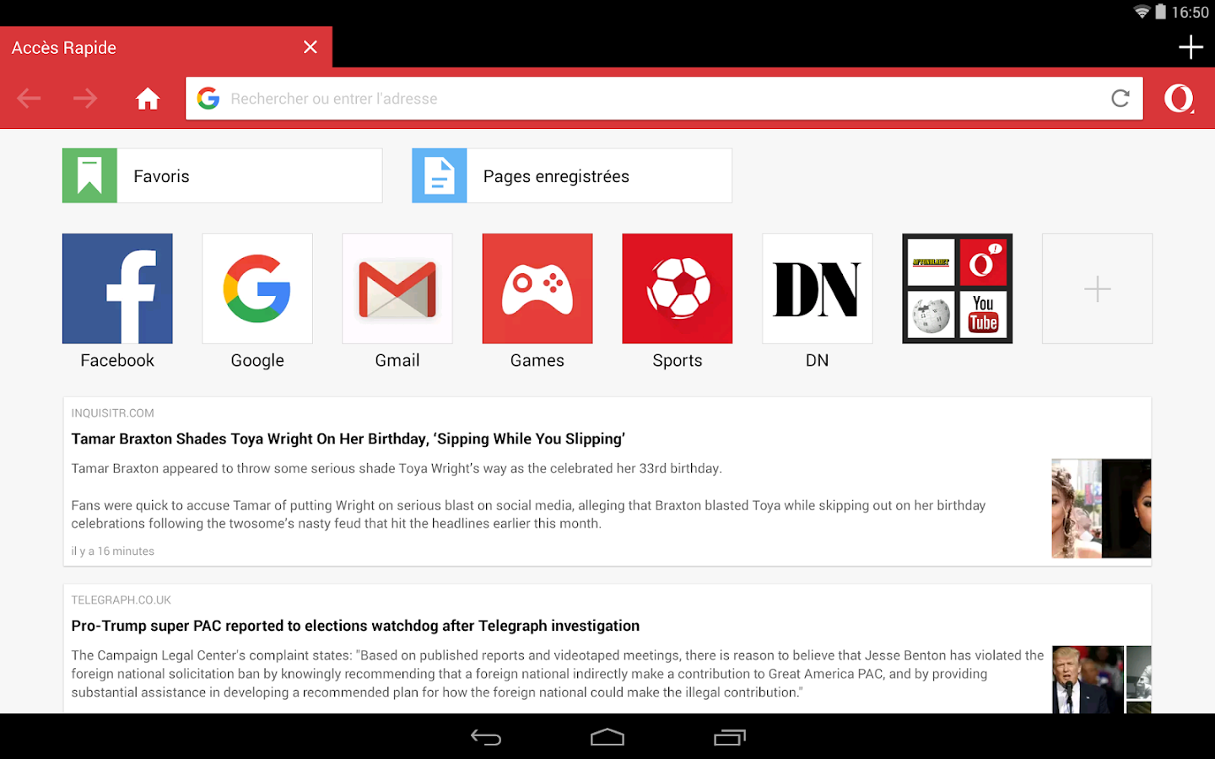Go back with the left arrow
1215x759 pixels.
pyautogui.click(x=29, y=99)
